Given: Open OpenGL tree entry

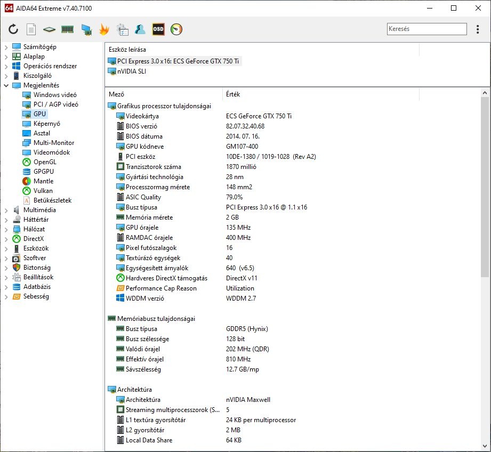Looking at the screenshot, I should [x=45, y=162].
